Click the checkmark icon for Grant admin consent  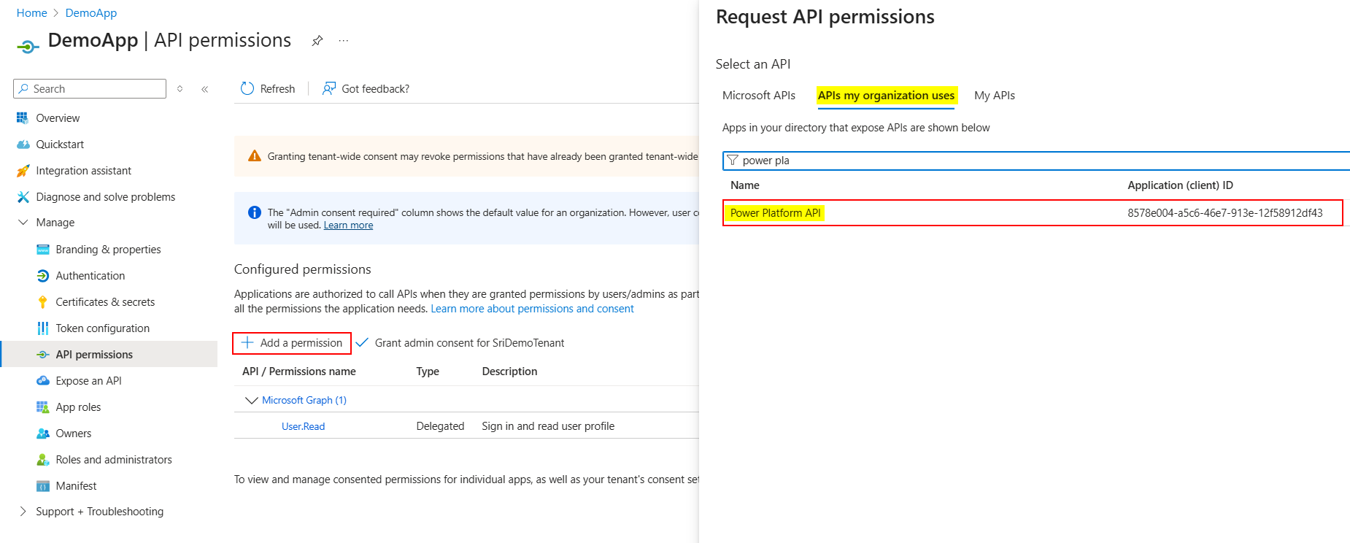(x=362, y=342)
